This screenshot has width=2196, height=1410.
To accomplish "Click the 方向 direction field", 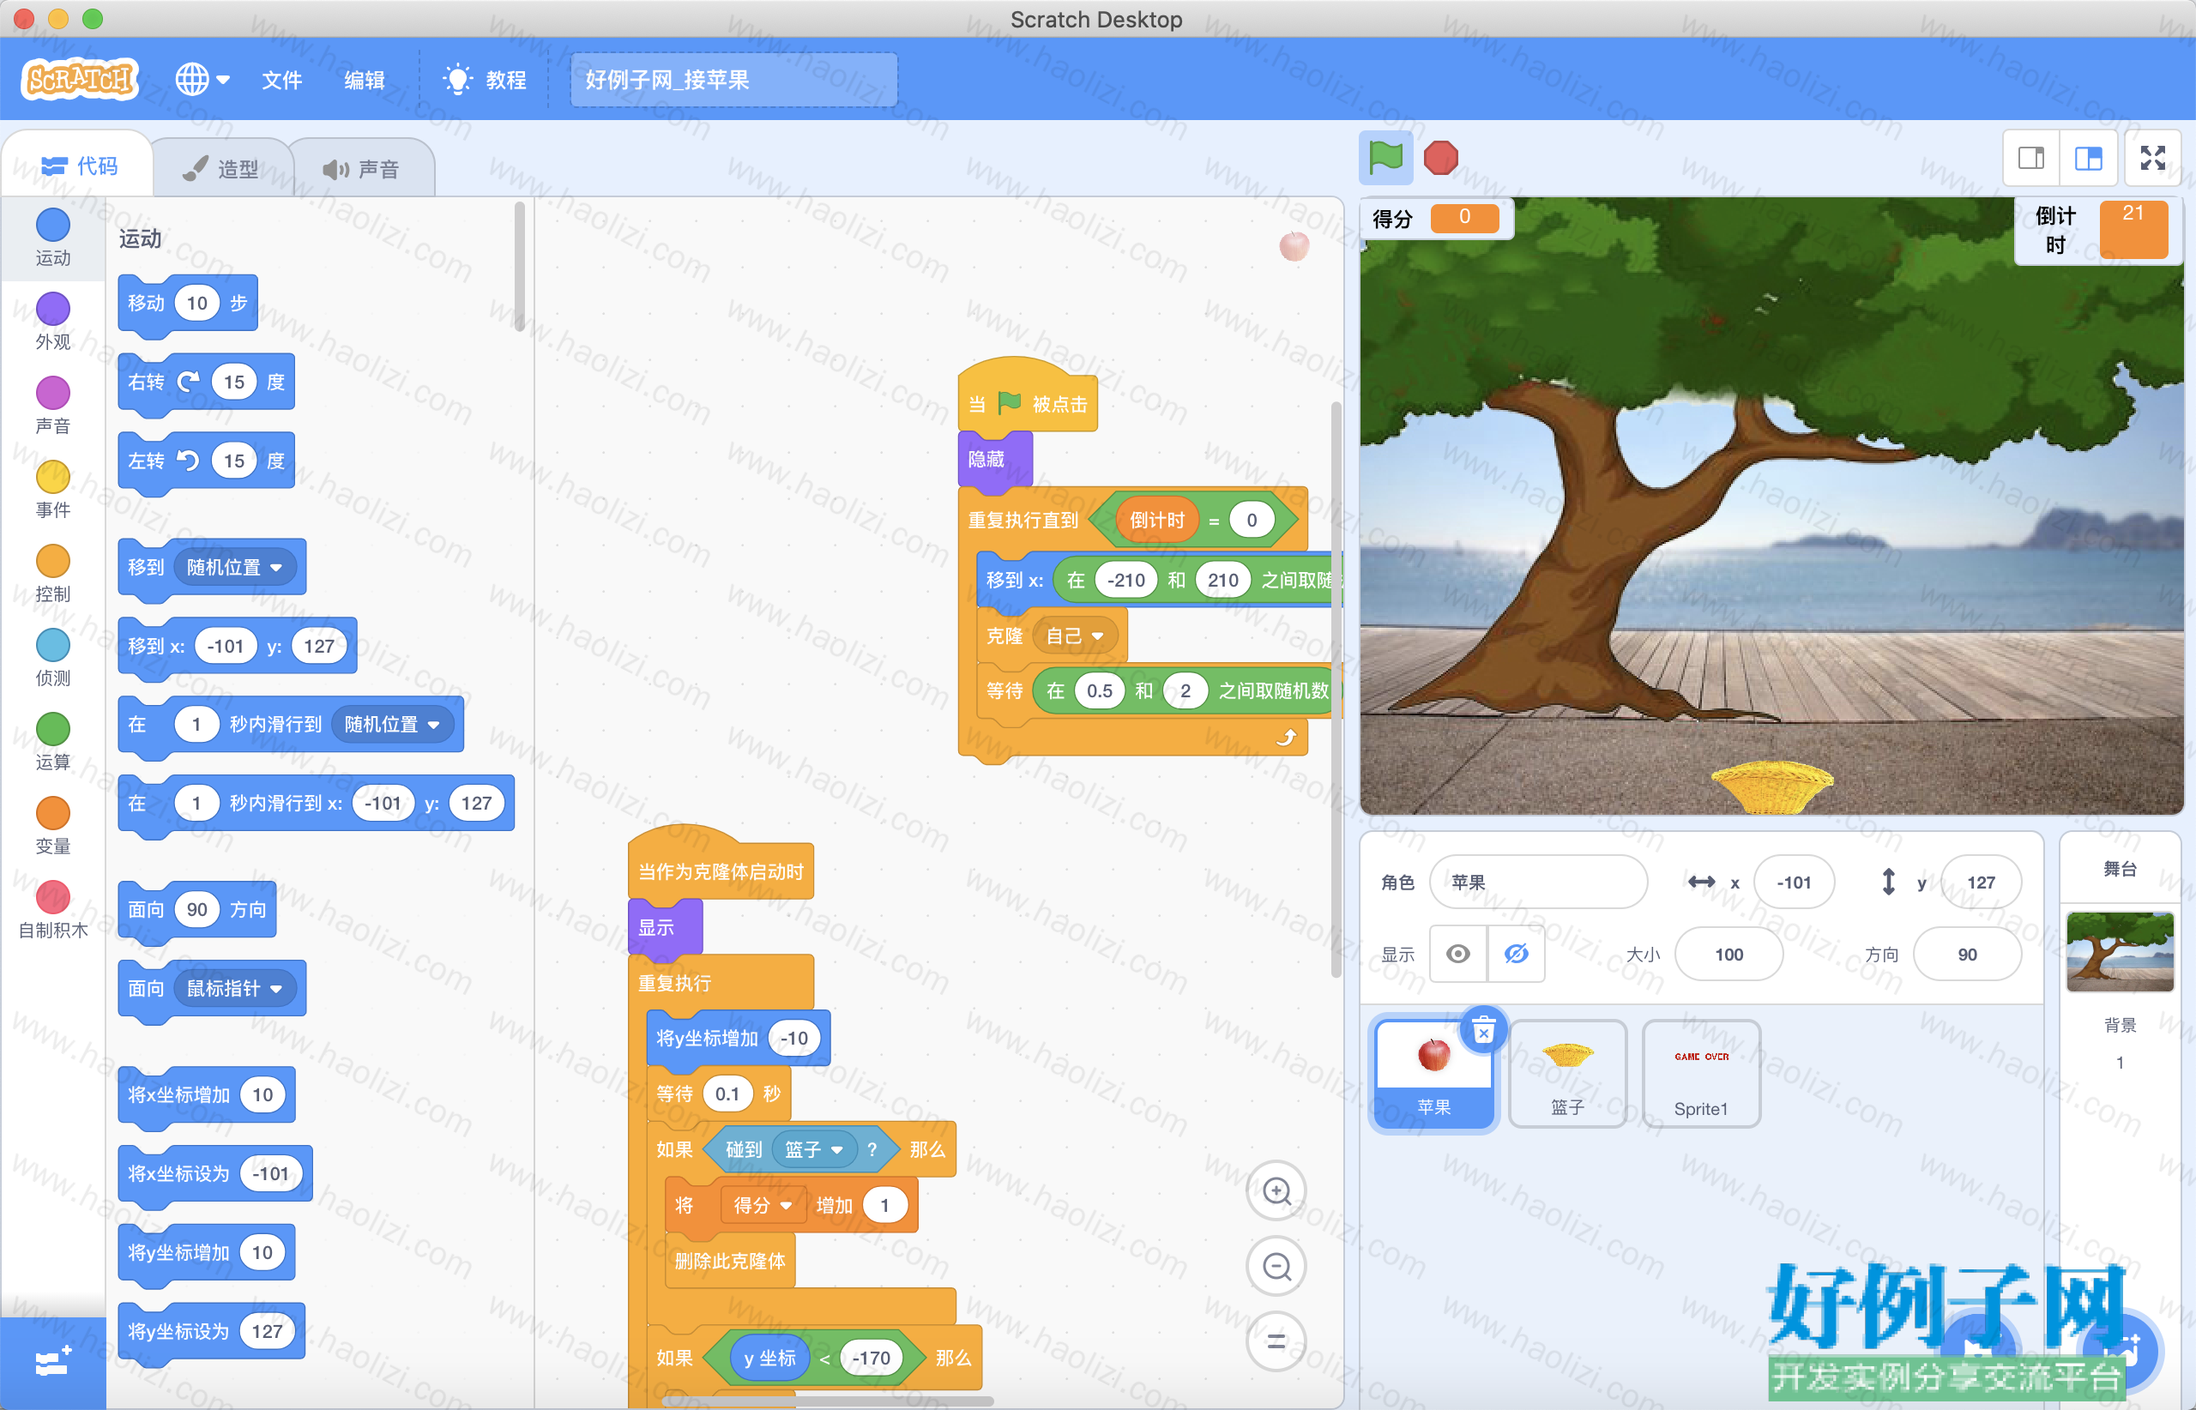I will coord(1967,954).
